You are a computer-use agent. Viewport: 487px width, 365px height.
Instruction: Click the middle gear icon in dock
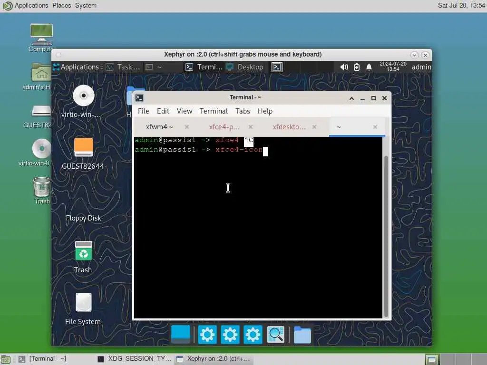(x=230, y=335)
